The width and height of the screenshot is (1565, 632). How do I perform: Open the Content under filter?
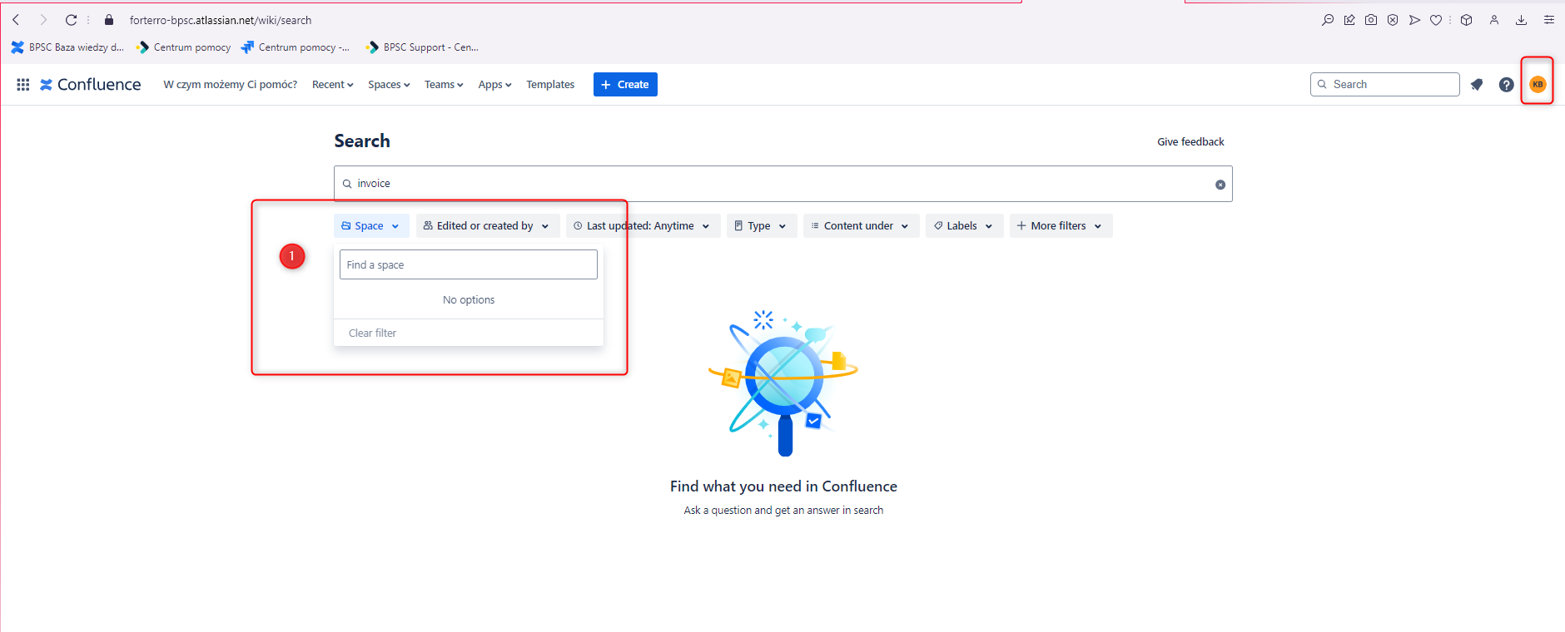862,226
